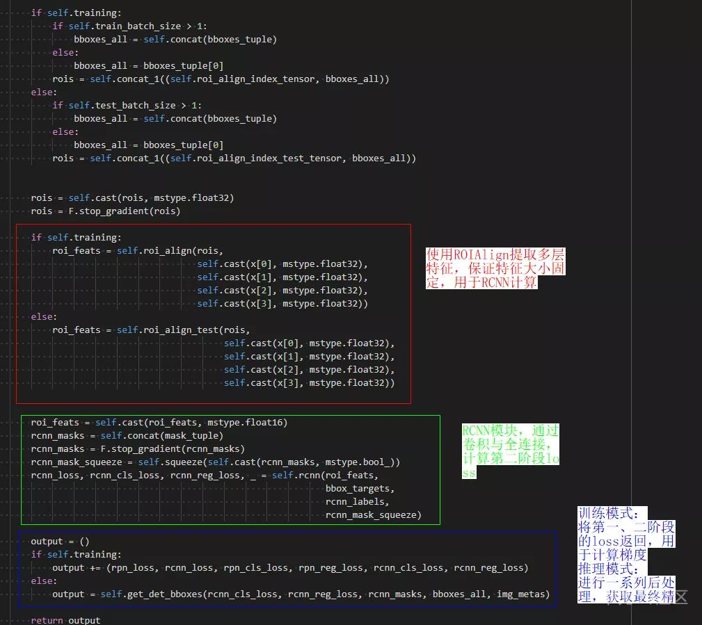
Task: Click 'rpn_loss' in the 'output +=' tuple
Action: click(x=132, y=568)
